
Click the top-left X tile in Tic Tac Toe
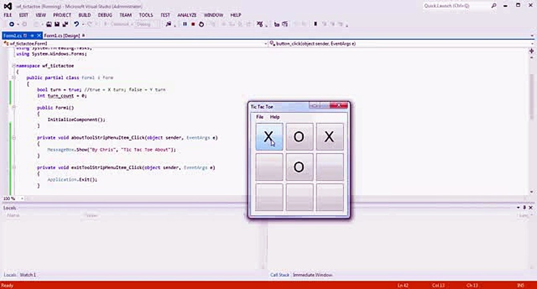269,137
